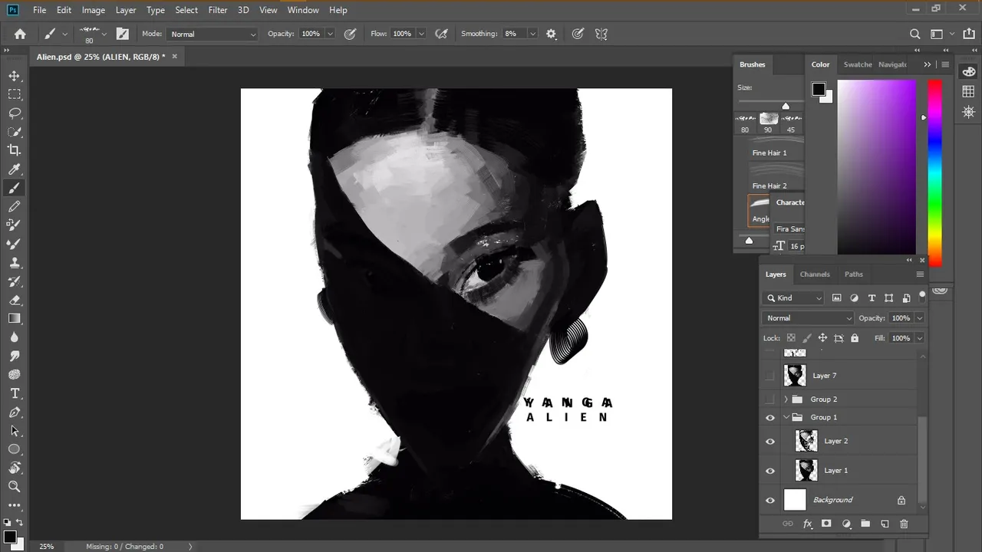982x552 pixels.
Task: Select the Hand tool
Action: [15, 468]
